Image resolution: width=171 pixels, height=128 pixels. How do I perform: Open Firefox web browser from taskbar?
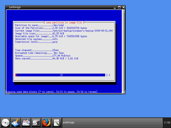click(x=46, y=123)
